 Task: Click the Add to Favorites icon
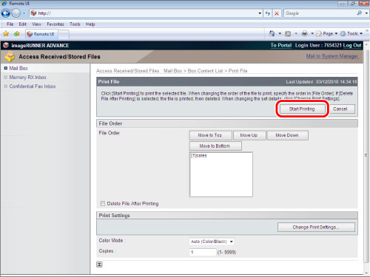click(x=16, y=34)
